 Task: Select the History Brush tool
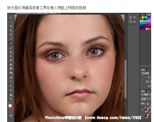[11, 56]
